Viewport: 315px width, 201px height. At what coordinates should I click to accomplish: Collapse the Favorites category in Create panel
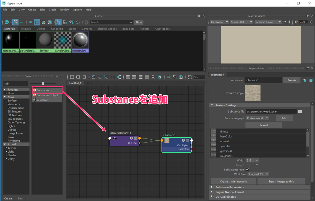(x=4, y=89)
